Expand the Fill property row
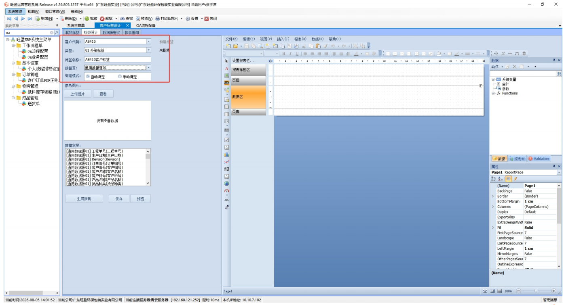 click(493, 228)
